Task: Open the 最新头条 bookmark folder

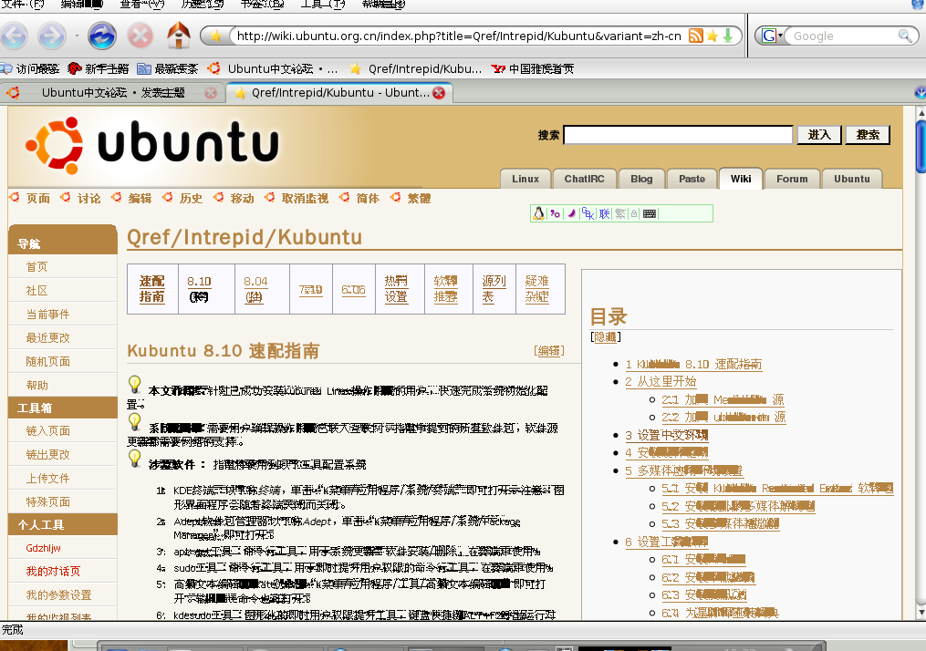Action: 168,68
